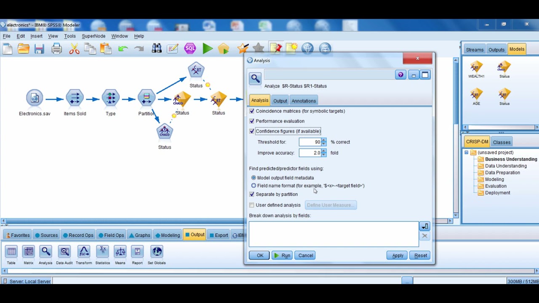539x303 pixels.
Task: Open a stream with the folder icon
Action: [x=24, y=49]
